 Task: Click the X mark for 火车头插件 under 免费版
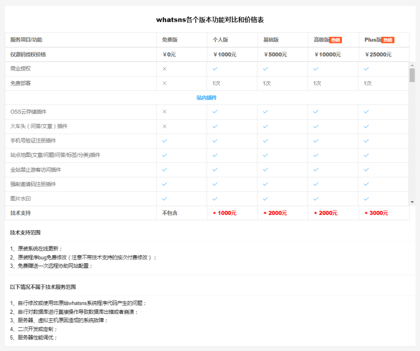(x=164, y=126)
